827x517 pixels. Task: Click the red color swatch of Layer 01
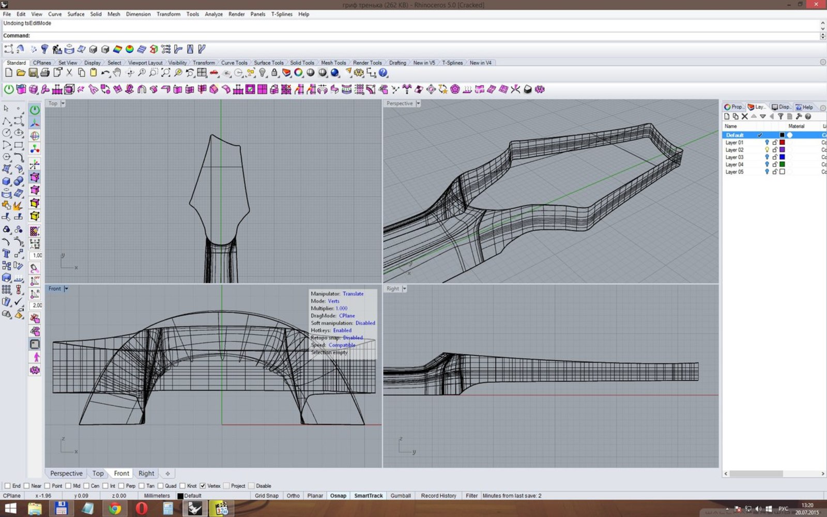(x=782, y=143)
